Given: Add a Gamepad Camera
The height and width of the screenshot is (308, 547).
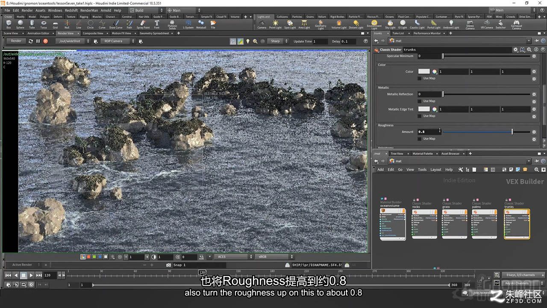Looking at the screenshot, I should 516,25.
